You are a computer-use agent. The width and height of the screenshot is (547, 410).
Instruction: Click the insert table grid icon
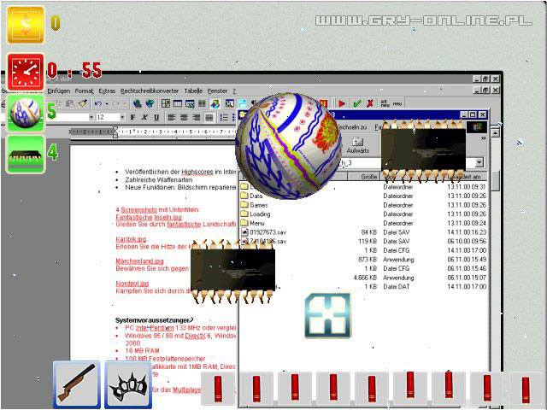pyautogui.click(x=178, y=103)
